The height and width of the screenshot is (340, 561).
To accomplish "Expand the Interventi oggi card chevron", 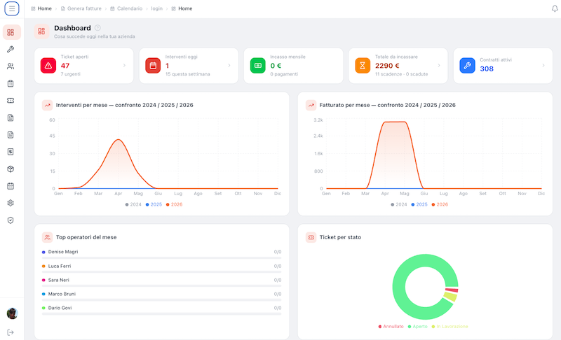I will (229, 66).
